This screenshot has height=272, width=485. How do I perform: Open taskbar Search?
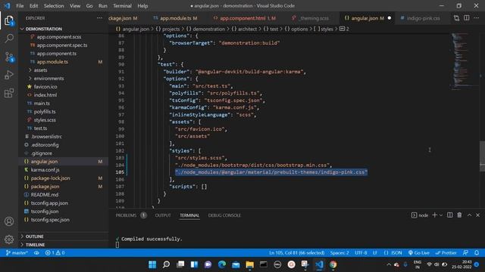pyautogui.click(x=166, y=264)
